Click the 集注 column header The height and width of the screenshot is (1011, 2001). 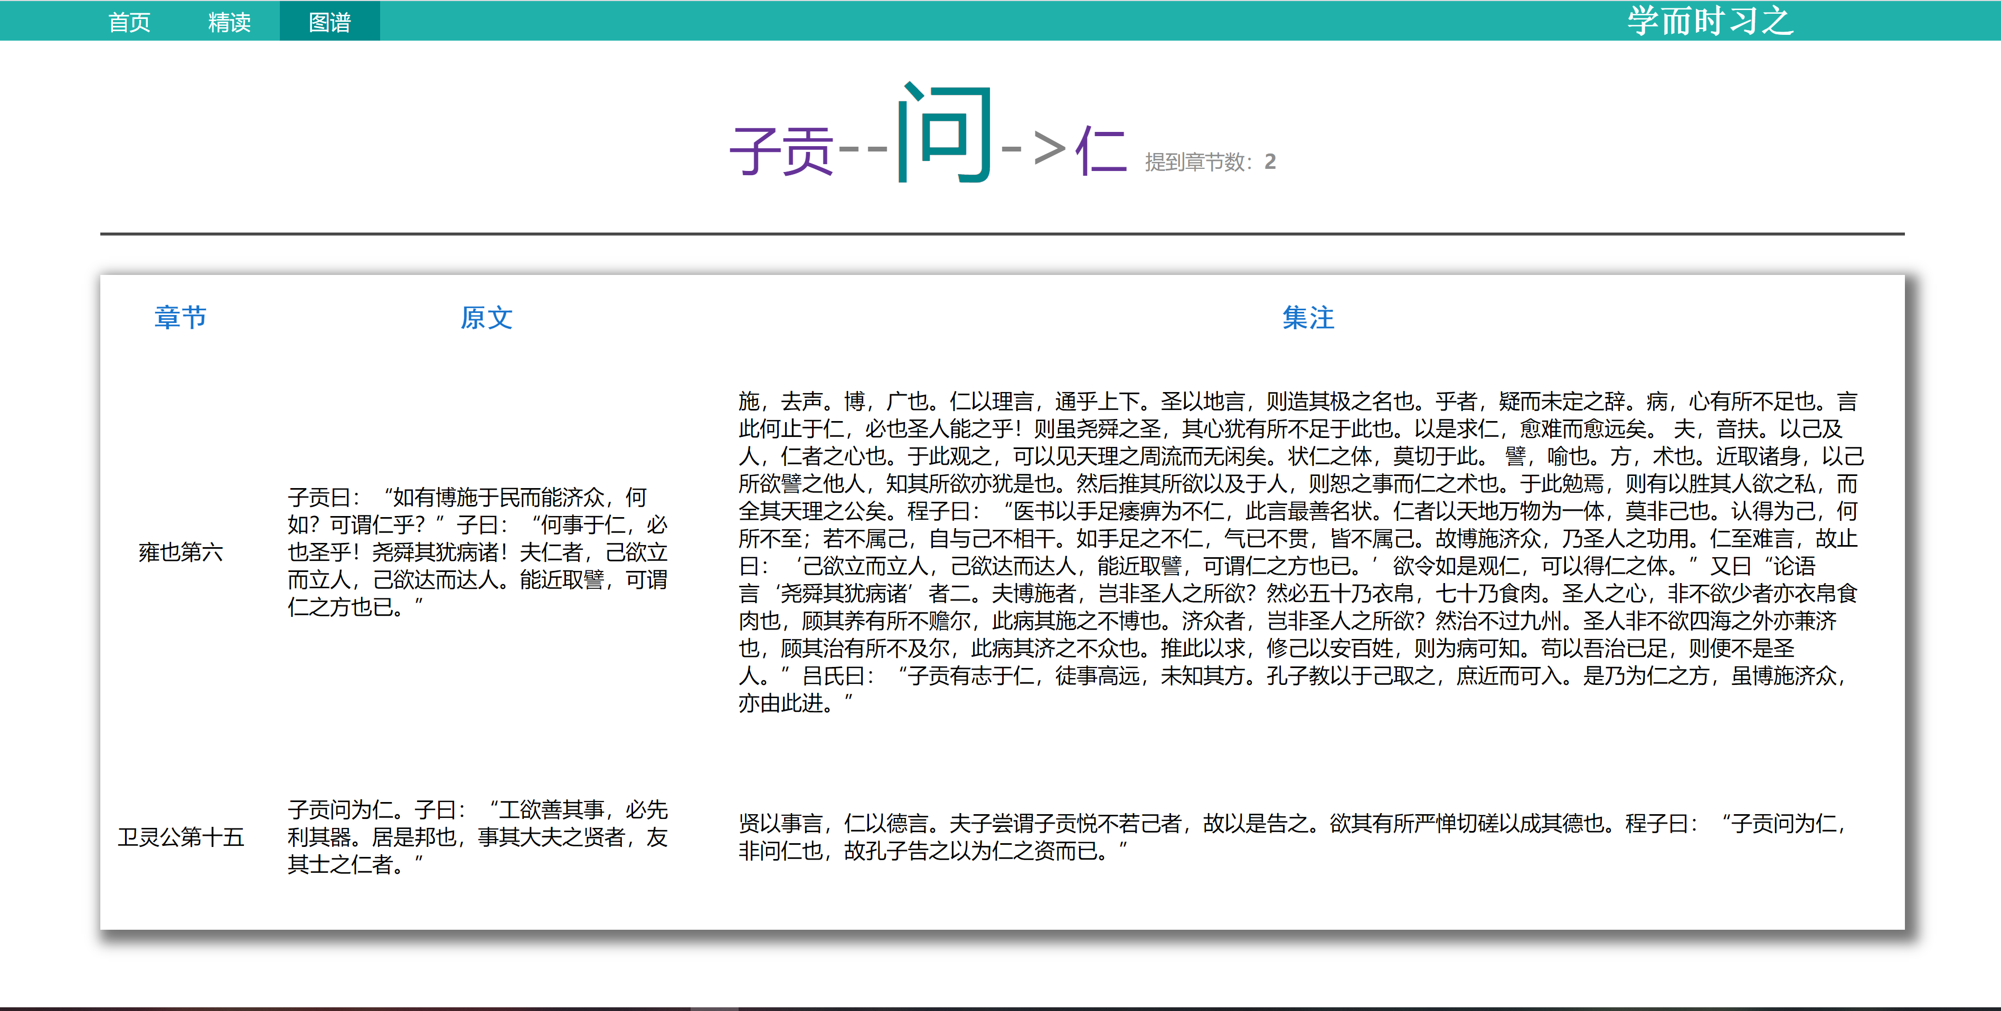1308,318
